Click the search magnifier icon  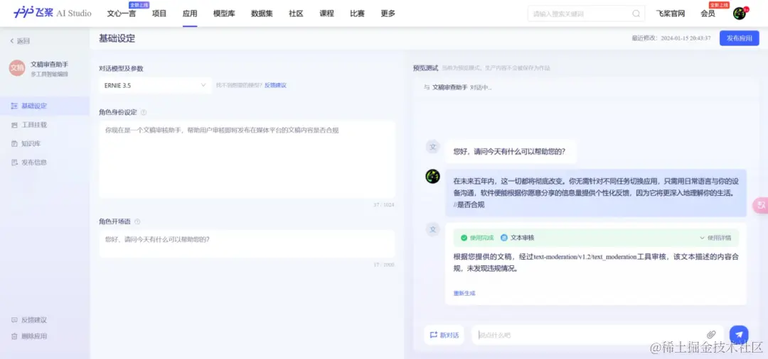click(636, 13)
